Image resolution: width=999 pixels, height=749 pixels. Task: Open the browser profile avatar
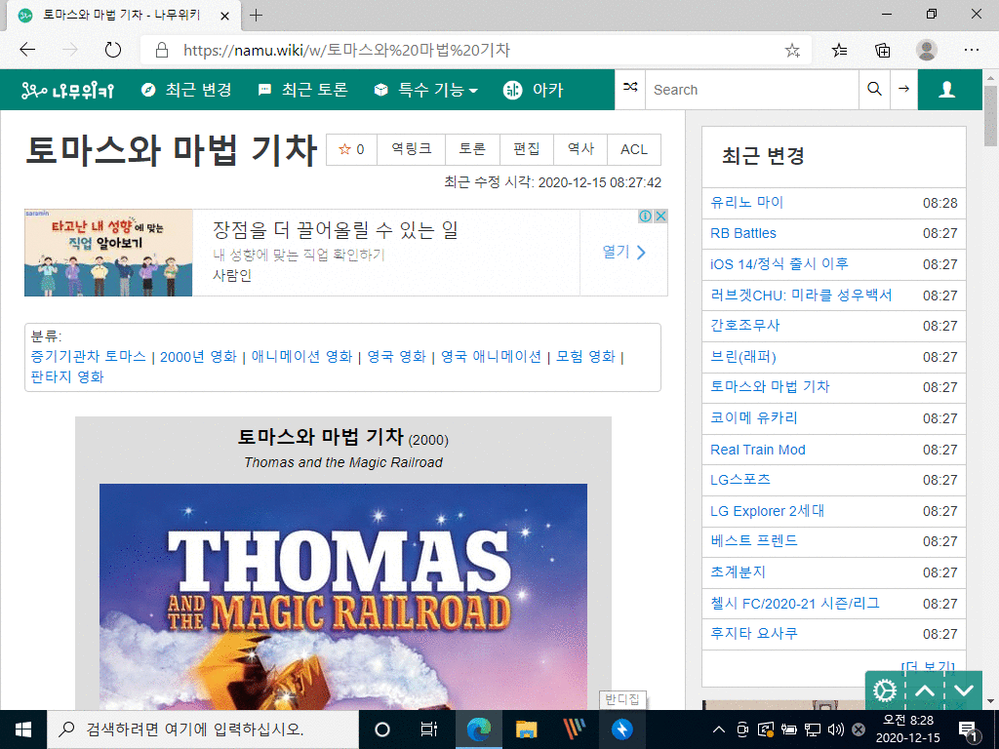pyautogui.click(x=927, y=50)
